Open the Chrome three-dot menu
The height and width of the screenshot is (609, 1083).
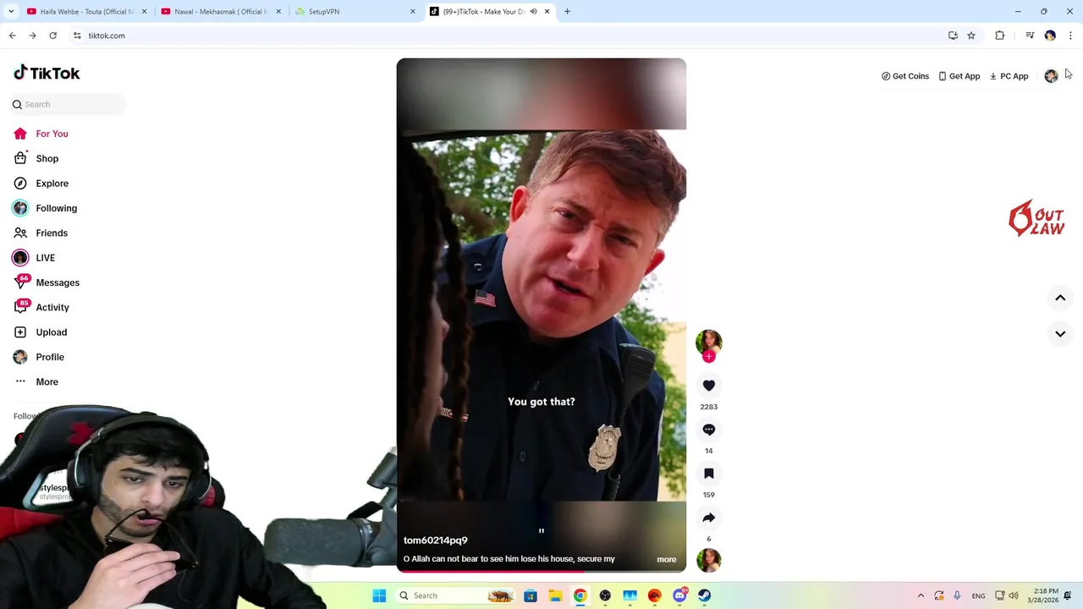click(1070, 36)
